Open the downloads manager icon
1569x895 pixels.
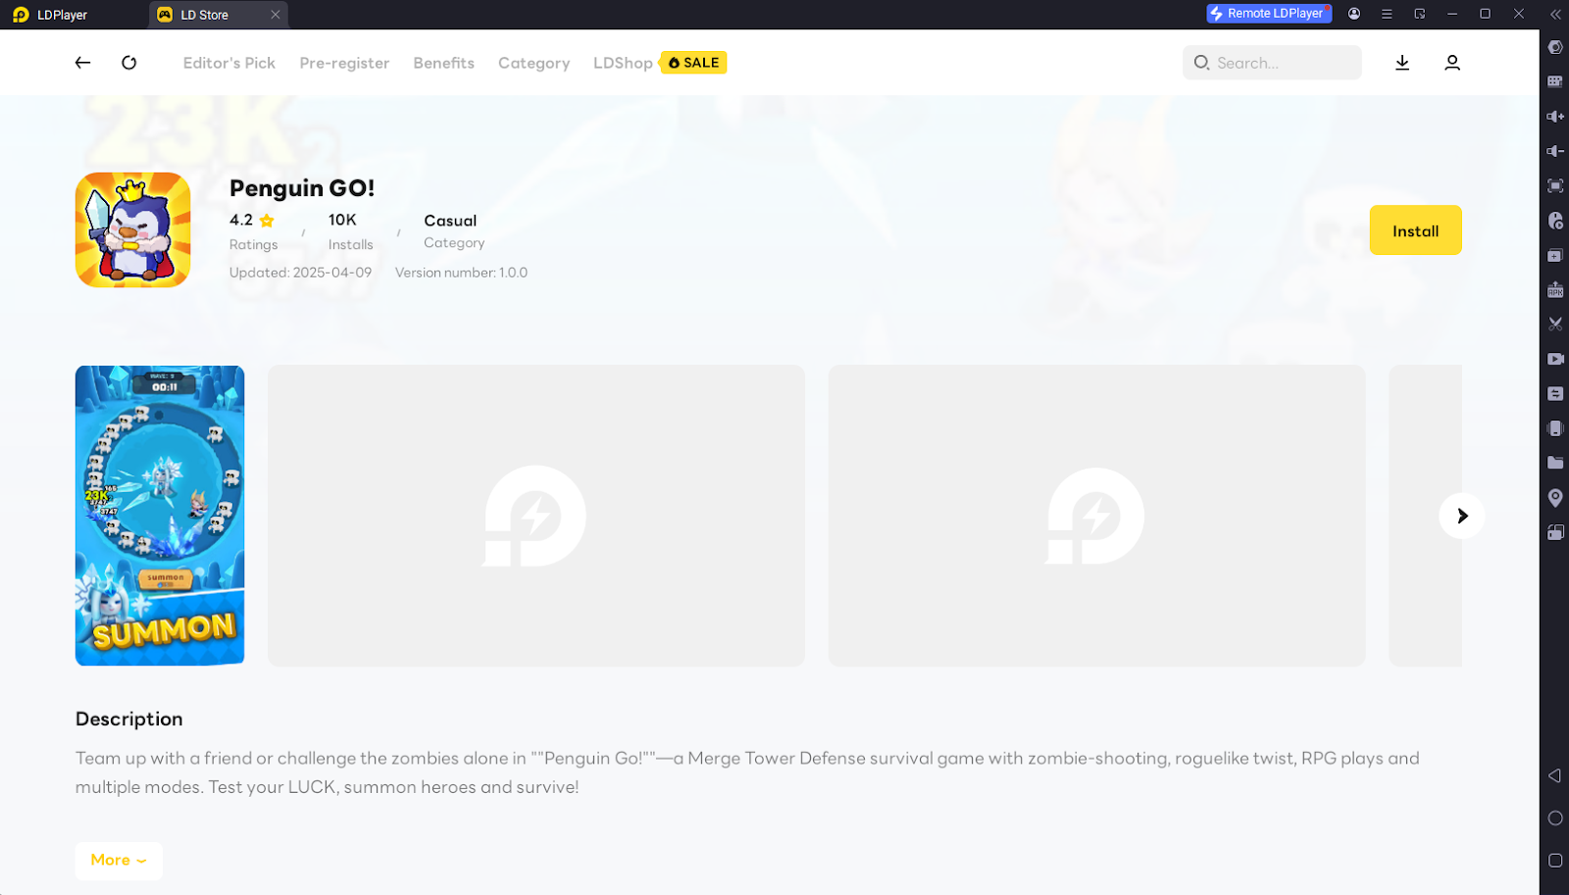click(1402, 63)
